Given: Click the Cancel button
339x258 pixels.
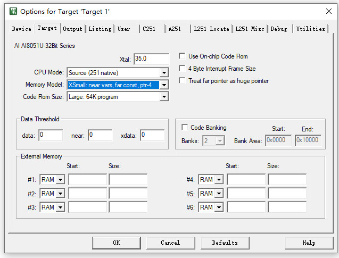Looking at the screenshot, I should pyautogui.click(x=171, y=243).
